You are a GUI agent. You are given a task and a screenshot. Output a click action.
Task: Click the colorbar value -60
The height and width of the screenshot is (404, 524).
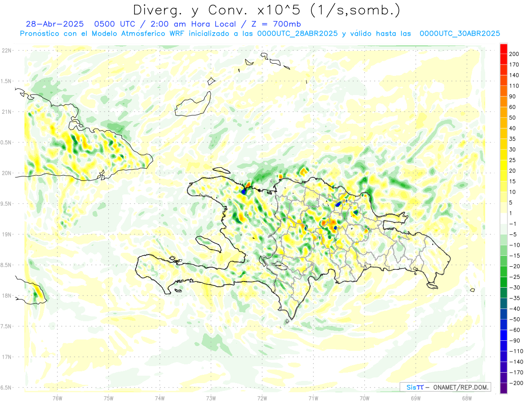point(515,330)
